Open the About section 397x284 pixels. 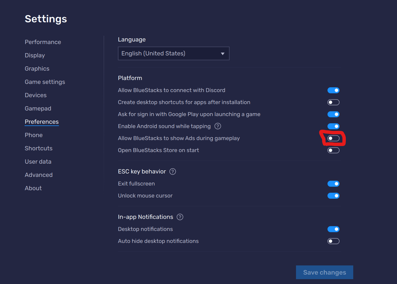pos(33,188)
